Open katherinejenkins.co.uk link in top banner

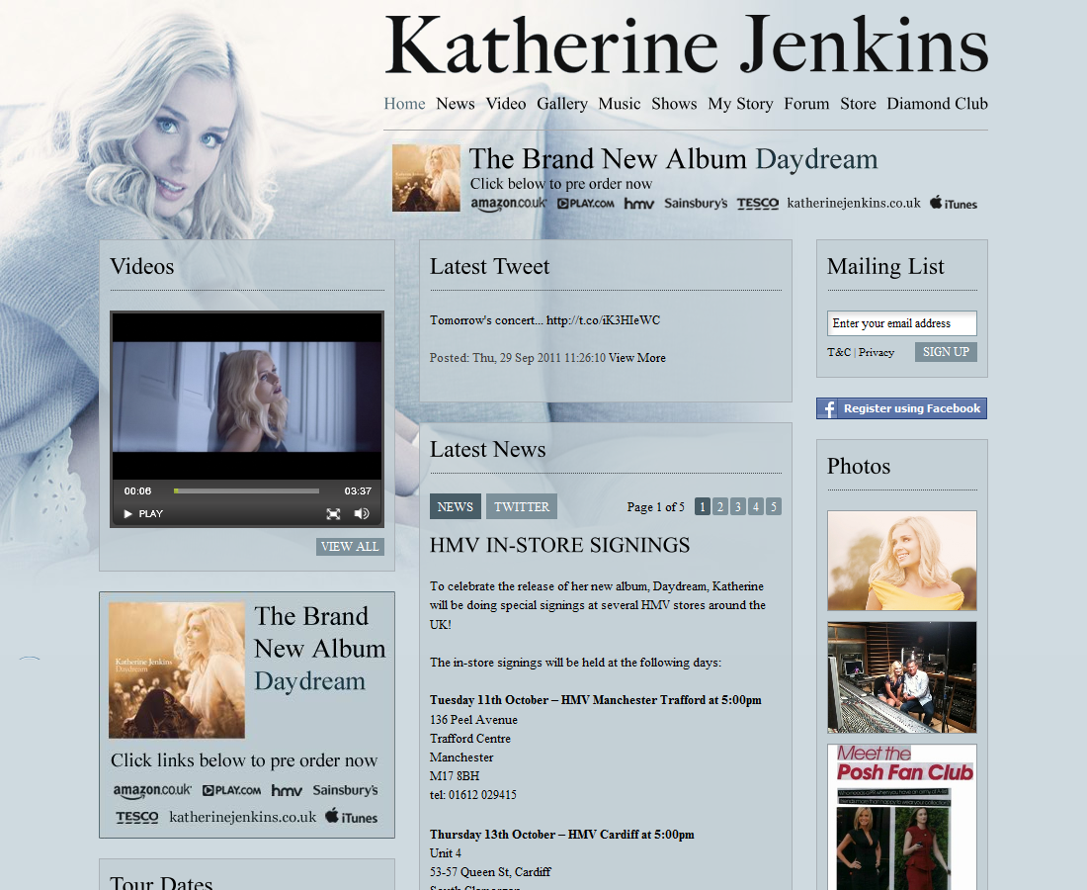854,203
